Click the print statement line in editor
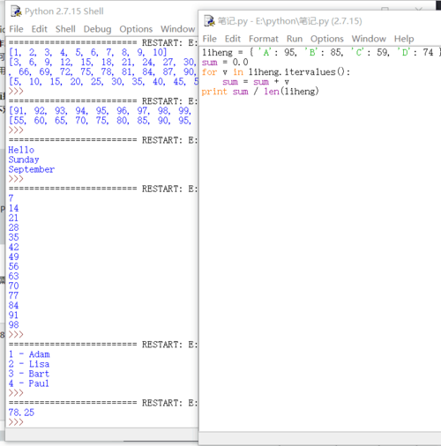This screenshot has height=446, width=441. 260,92
